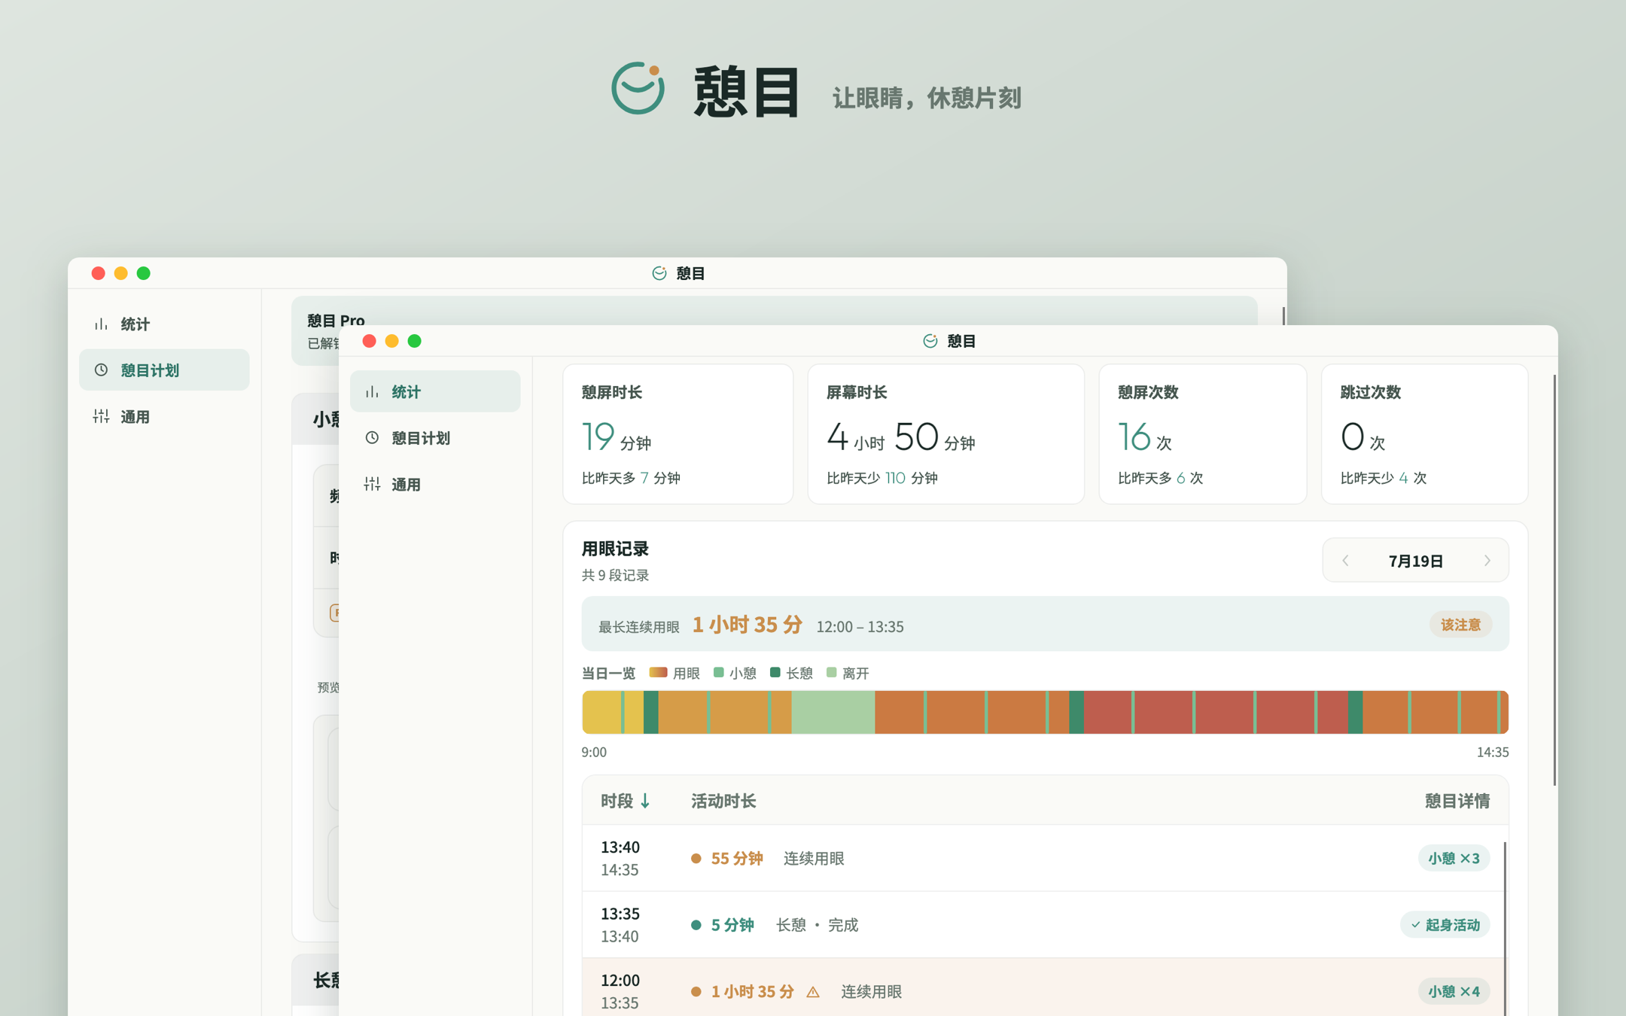Screen dimensions: 1626x1016
Task: Open 通用 in the back window sidebar
Action: 164,416
